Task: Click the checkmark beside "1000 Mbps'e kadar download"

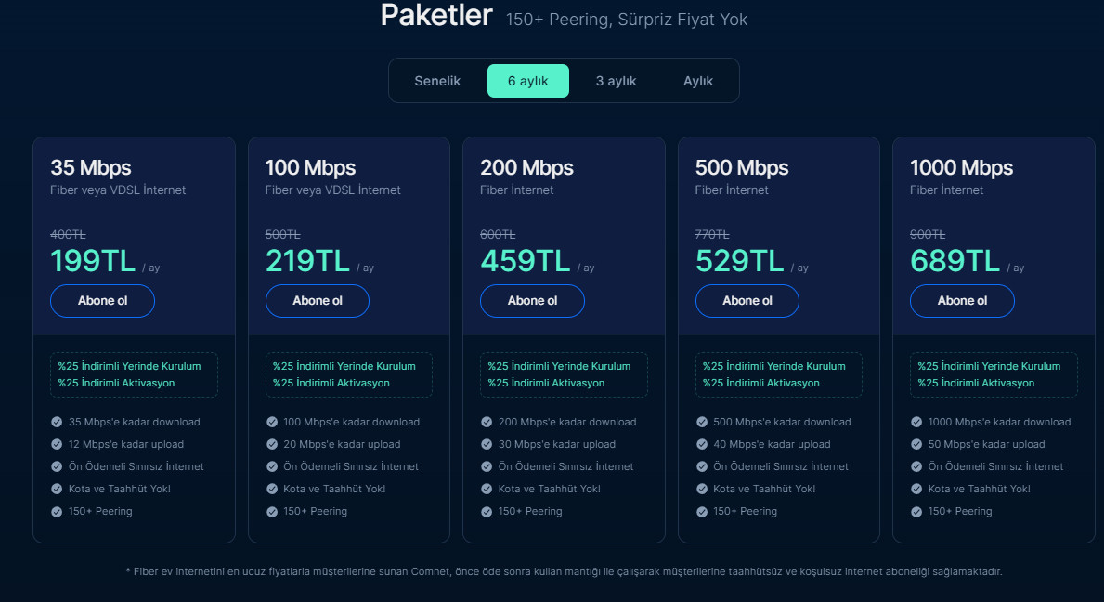Action: pyautogui.click(x=915, y=421)
